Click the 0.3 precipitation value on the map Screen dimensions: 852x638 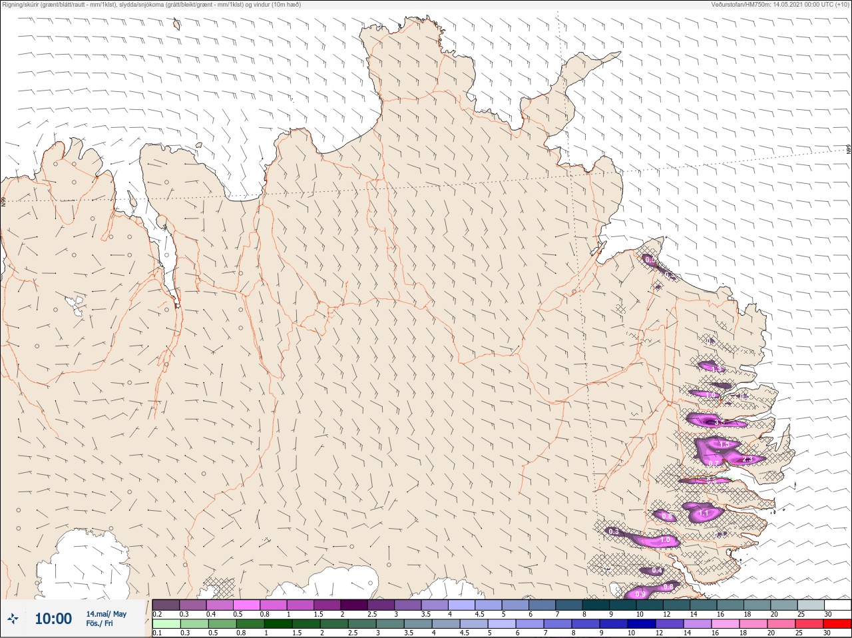coord(614,531)
